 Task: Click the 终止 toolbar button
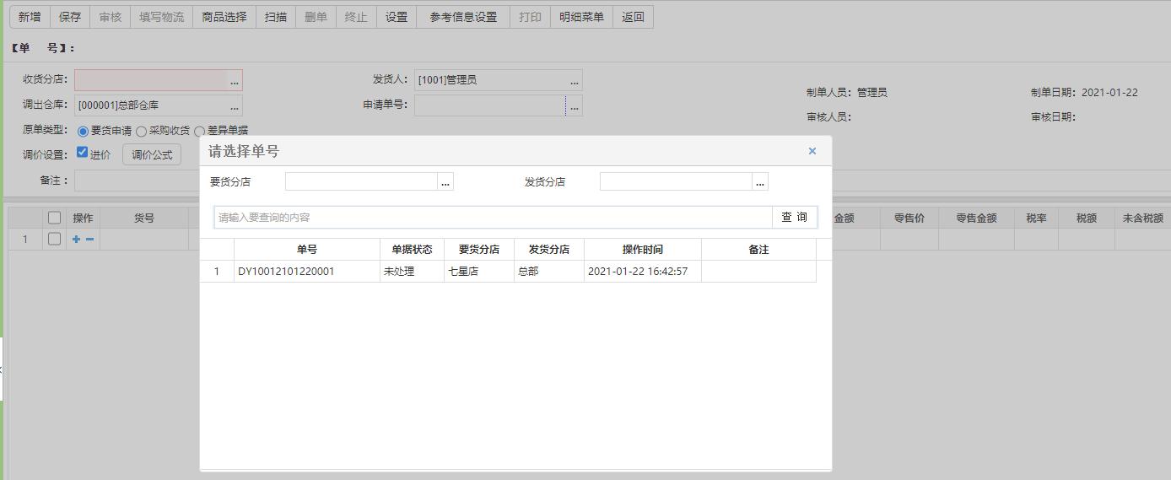coord(356,17)
